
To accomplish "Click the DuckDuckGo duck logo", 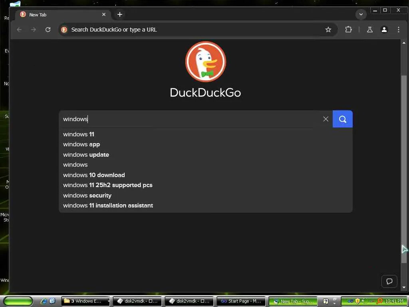I will tap(206, 62).
